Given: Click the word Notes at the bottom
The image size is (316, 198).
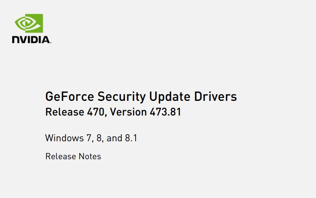Looking at the screenshot, I should point(90,156).
